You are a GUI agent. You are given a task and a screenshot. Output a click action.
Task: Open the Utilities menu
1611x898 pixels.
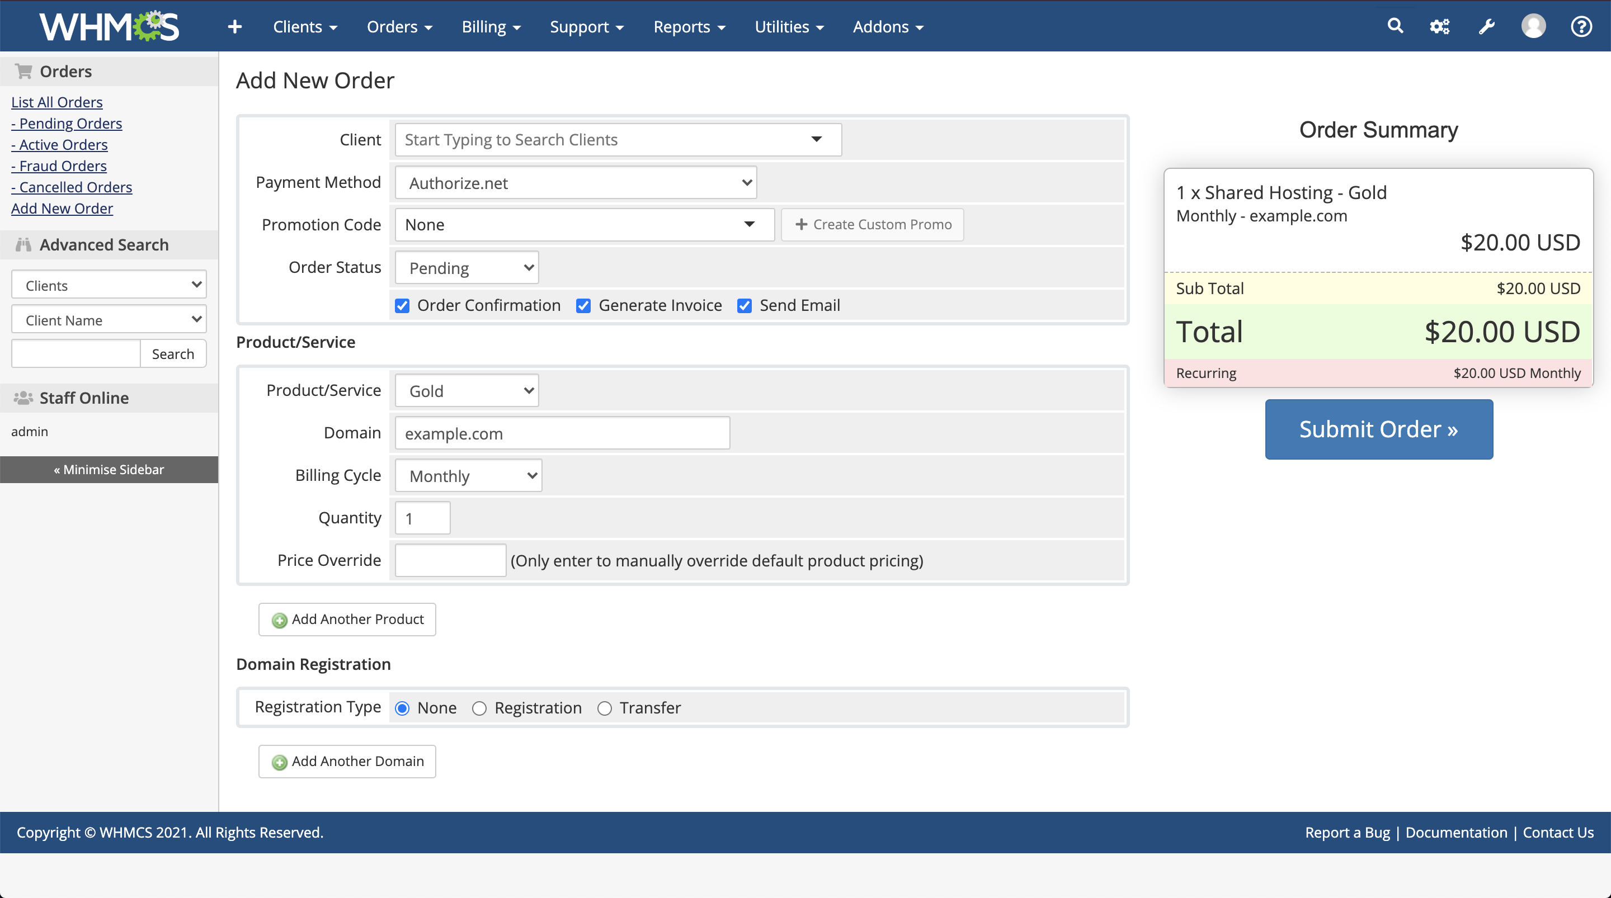click(789, 27)
